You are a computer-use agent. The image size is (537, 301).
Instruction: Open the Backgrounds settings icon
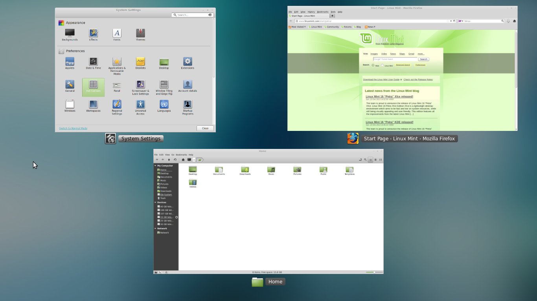[70, 34]
